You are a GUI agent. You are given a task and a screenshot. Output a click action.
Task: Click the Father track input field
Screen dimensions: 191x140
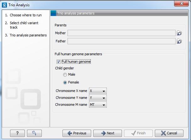pos(121,41)
